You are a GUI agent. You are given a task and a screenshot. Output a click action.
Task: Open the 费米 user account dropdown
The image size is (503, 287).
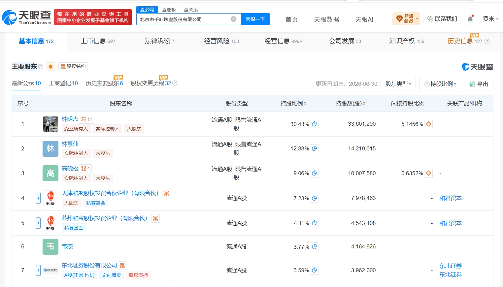pos(490,19)
